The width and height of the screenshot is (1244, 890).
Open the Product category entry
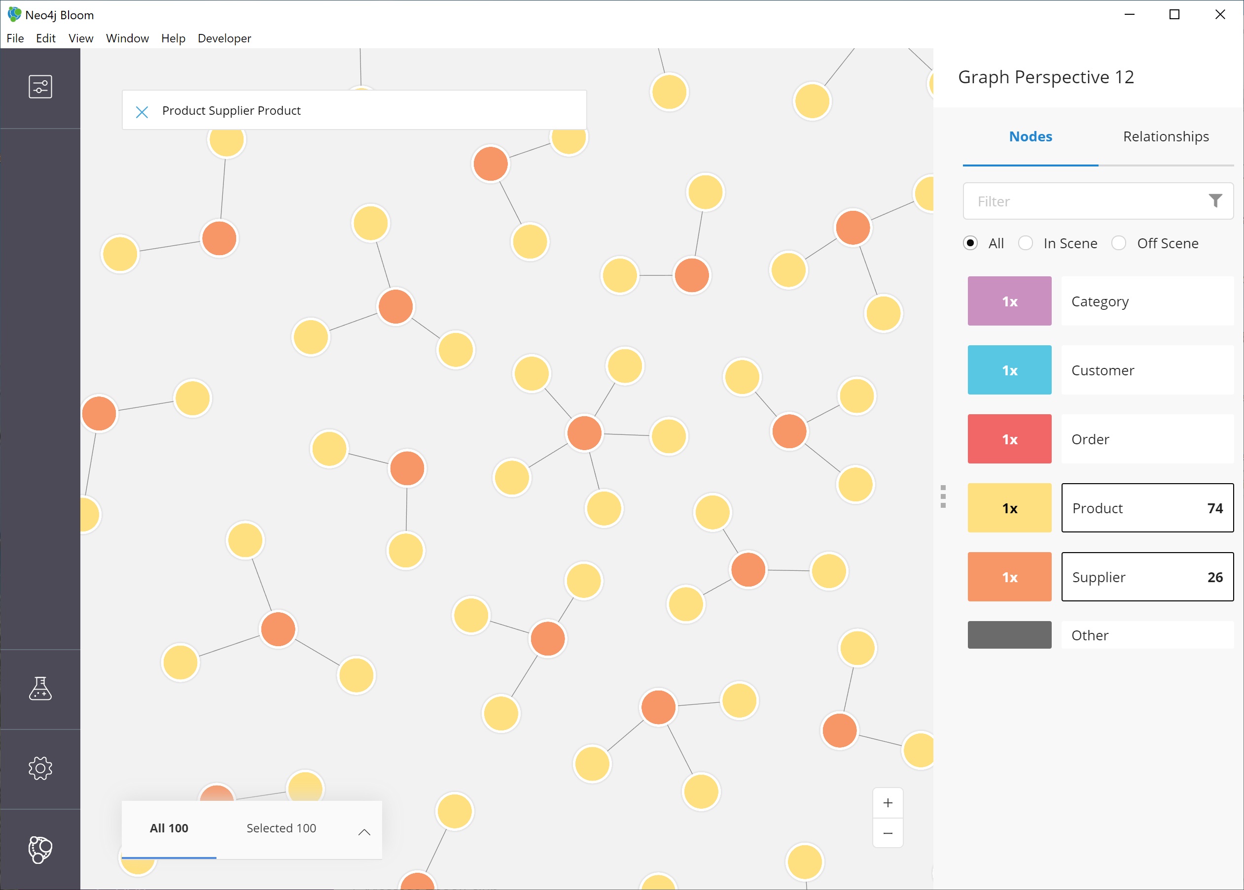tap(1147, 507)
